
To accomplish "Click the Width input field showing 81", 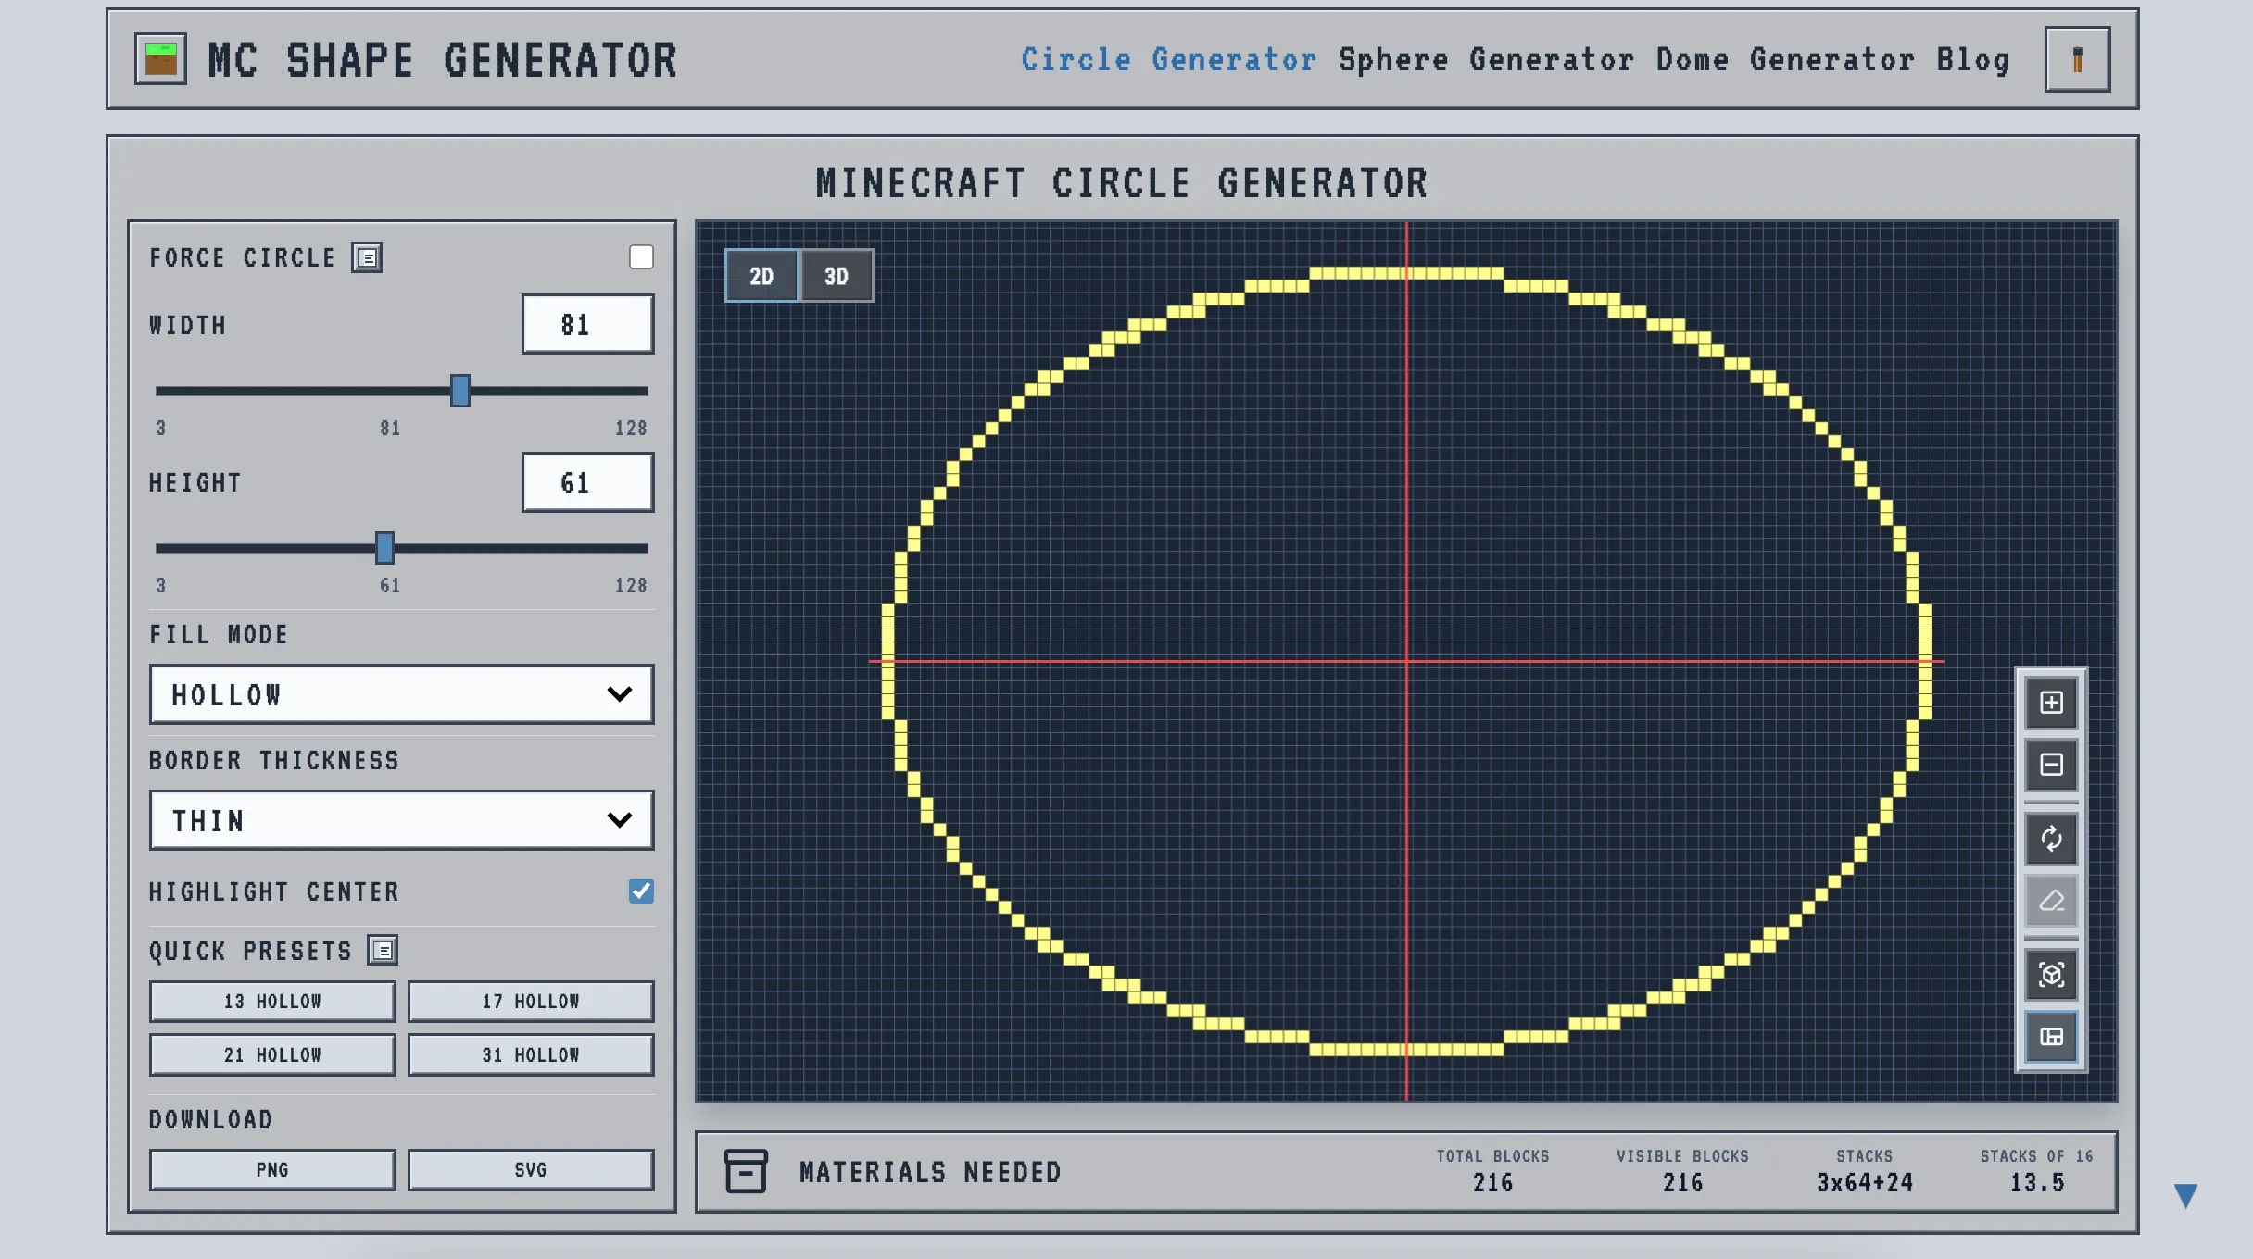I will pyautogui.click(x=587, y=324).
